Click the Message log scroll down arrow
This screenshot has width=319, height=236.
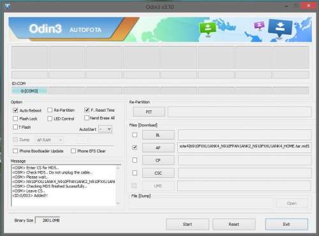(118, 203)
